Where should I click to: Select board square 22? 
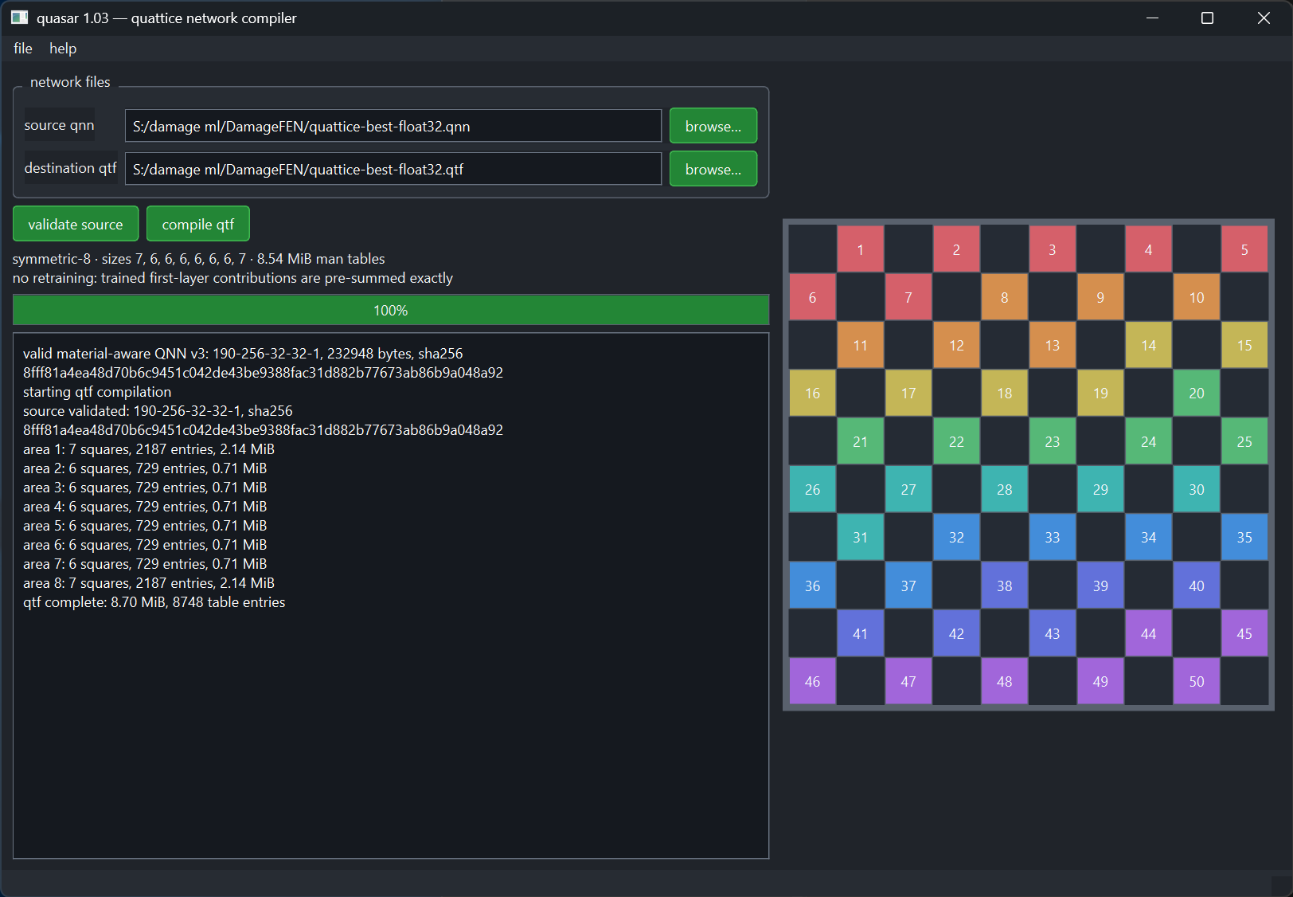click(x=956, y=441)
